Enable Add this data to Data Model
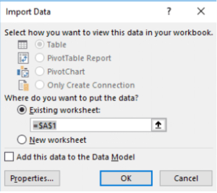Screen dimensions: 217x193 [9, 157]
